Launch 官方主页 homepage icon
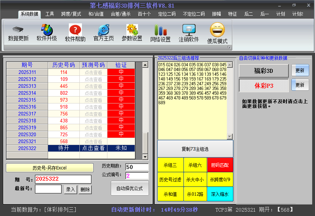The image size is (315, 216). [103, 30]
